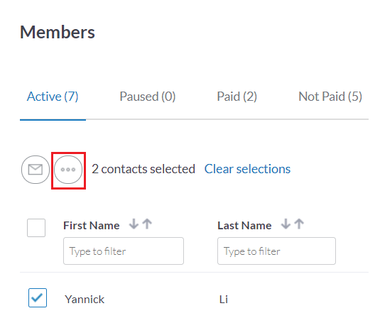375x323 pixels.
Task: Show the Not Paid (5) tab
Action: click(330, 97)
